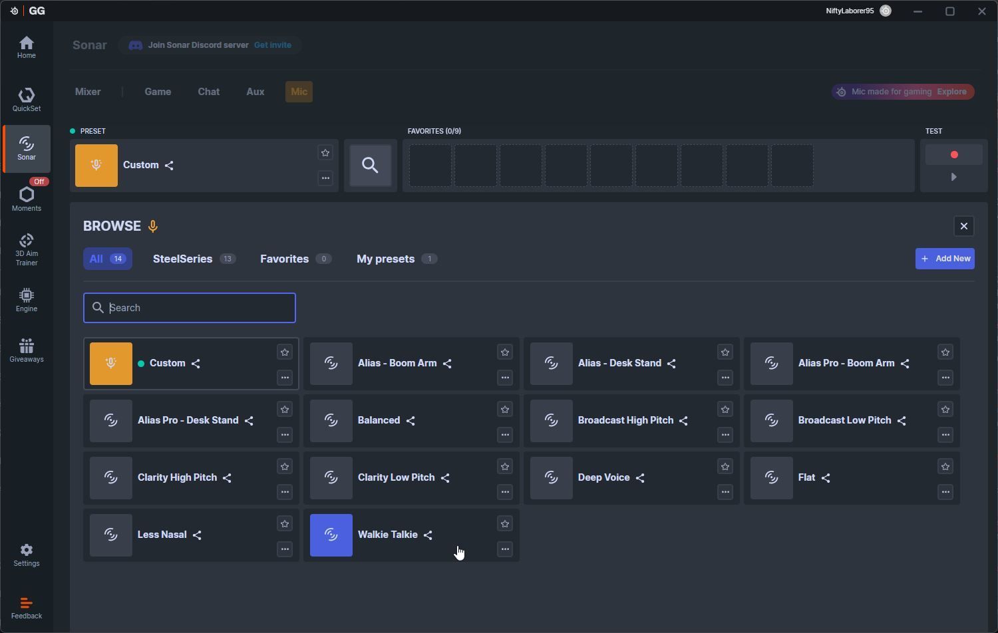This screenshot has width=998, height=633.
Task: Favorite the Balanced preset with star
Action: tap(505, 410)
